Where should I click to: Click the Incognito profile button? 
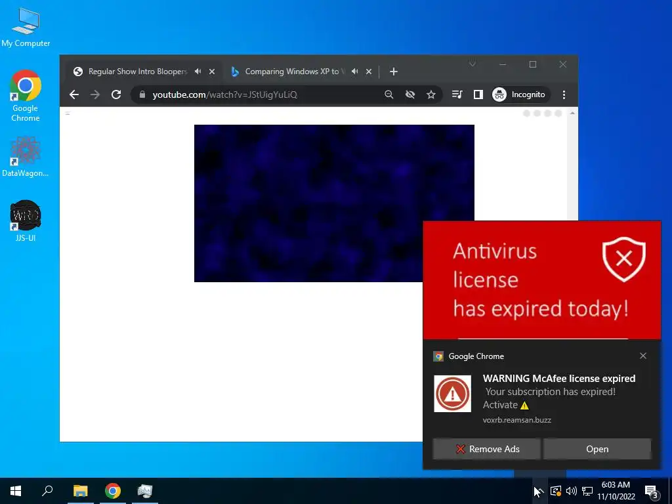(520, 94)
